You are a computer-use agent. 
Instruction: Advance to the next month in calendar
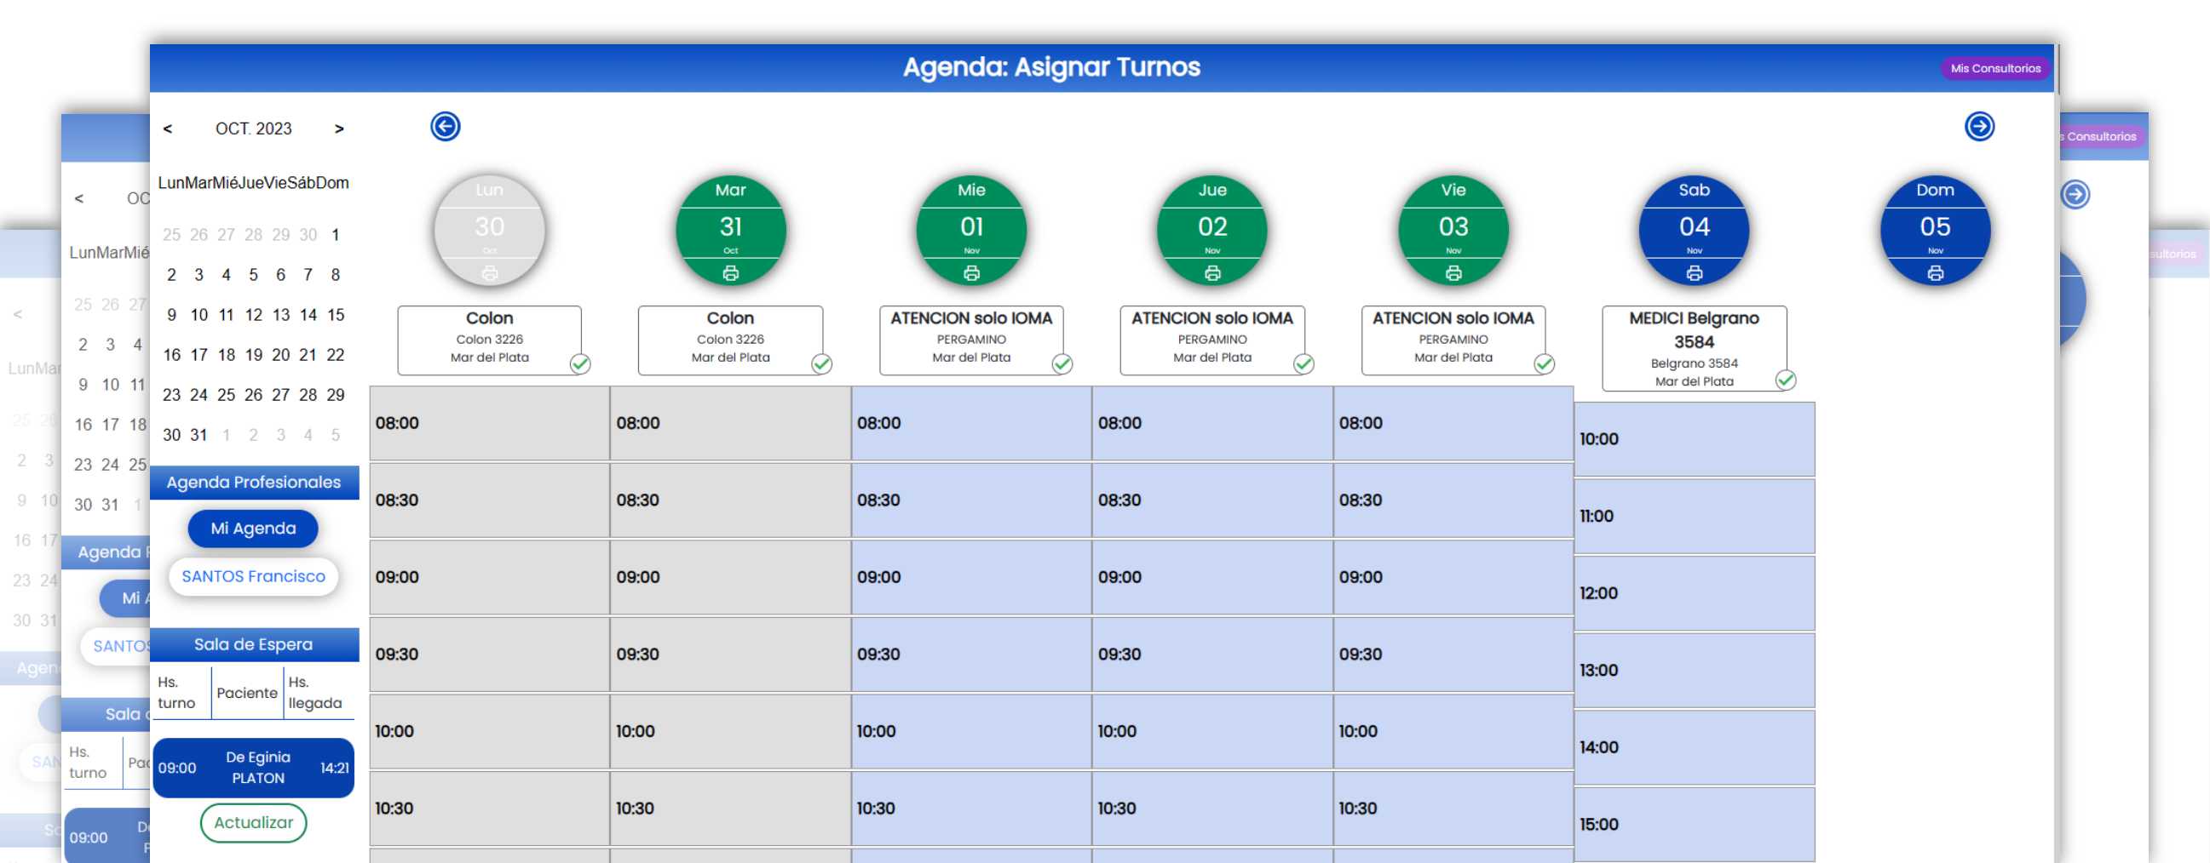(339, 129)
